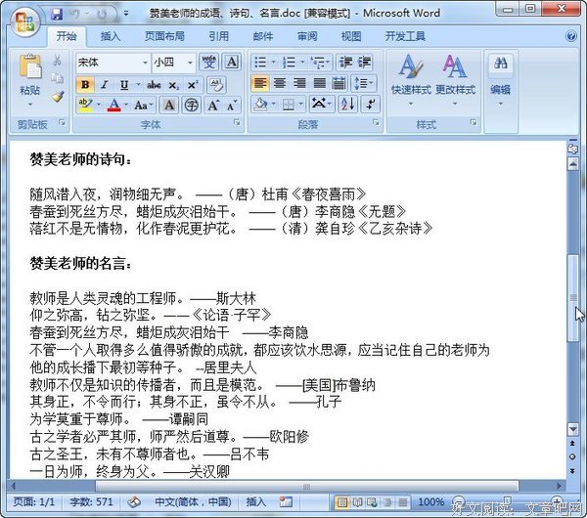The width and height of the screenshot is (587, 518).
Task: Select the Format Painter brush
Action: (57, 98)
